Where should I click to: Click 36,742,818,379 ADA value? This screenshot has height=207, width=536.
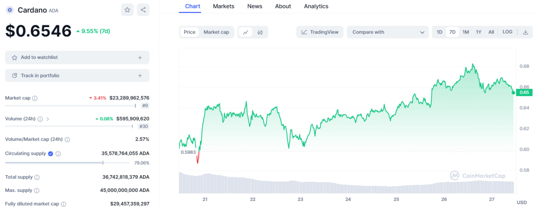(x=126, y=177)
